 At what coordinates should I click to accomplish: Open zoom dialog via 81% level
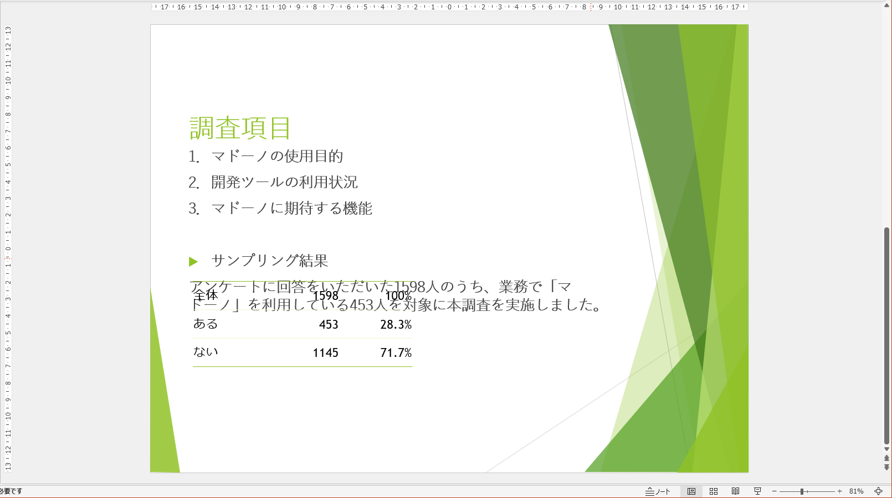[x=857, y=491]
